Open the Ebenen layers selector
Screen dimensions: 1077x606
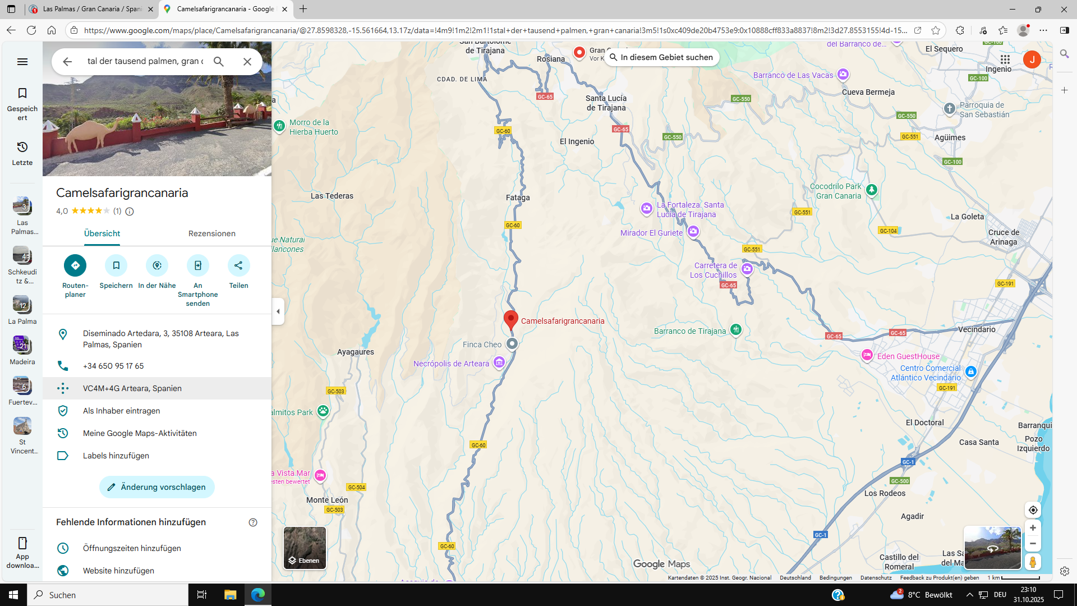tap(305, 548)
